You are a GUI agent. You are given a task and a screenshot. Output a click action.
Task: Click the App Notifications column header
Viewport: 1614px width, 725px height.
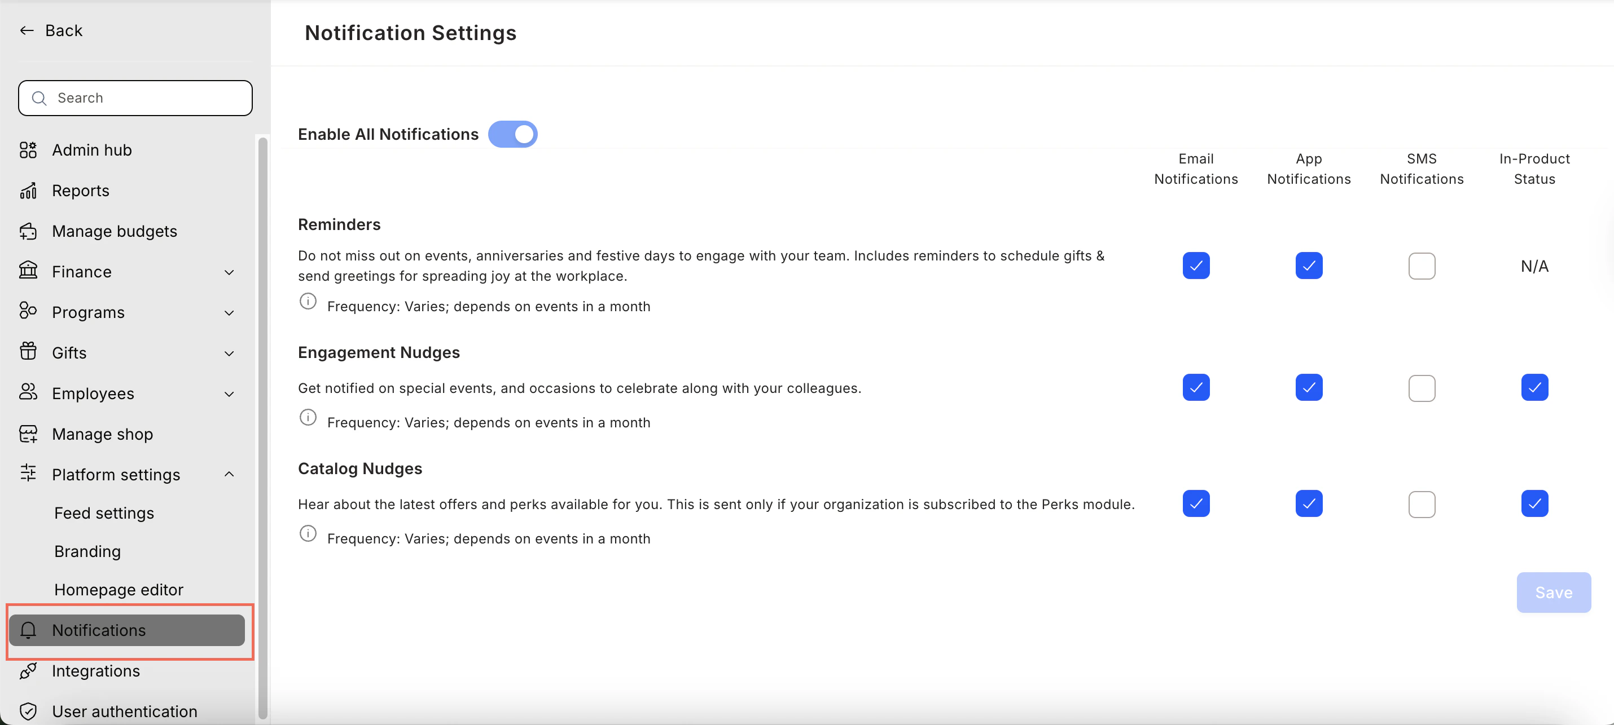[1309, 169]
